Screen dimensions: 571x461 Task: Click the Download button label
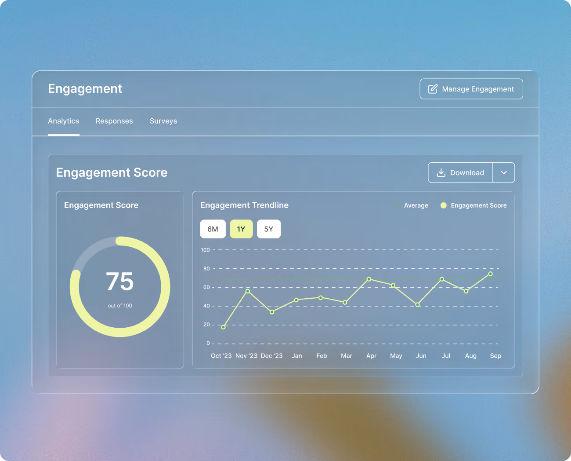pyautogui.click(x=467, y=173)
